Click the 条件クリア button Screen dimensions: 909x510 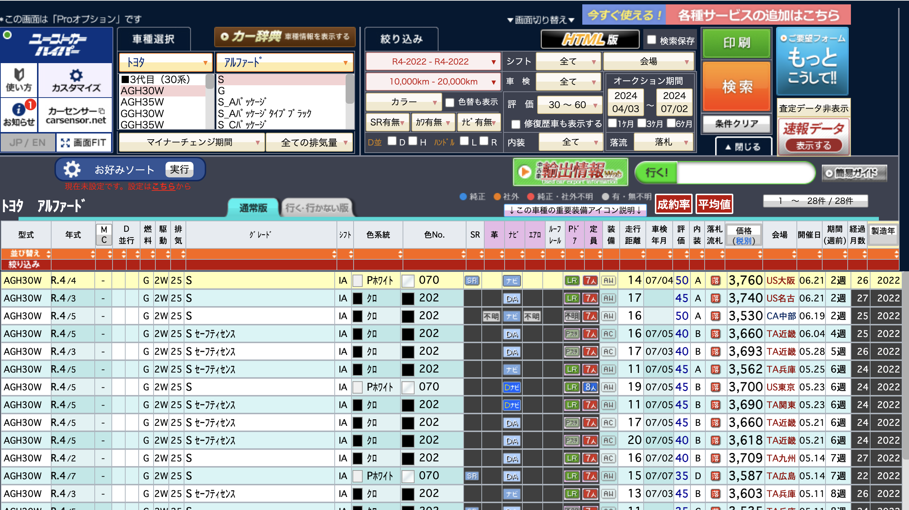point(737,124)
